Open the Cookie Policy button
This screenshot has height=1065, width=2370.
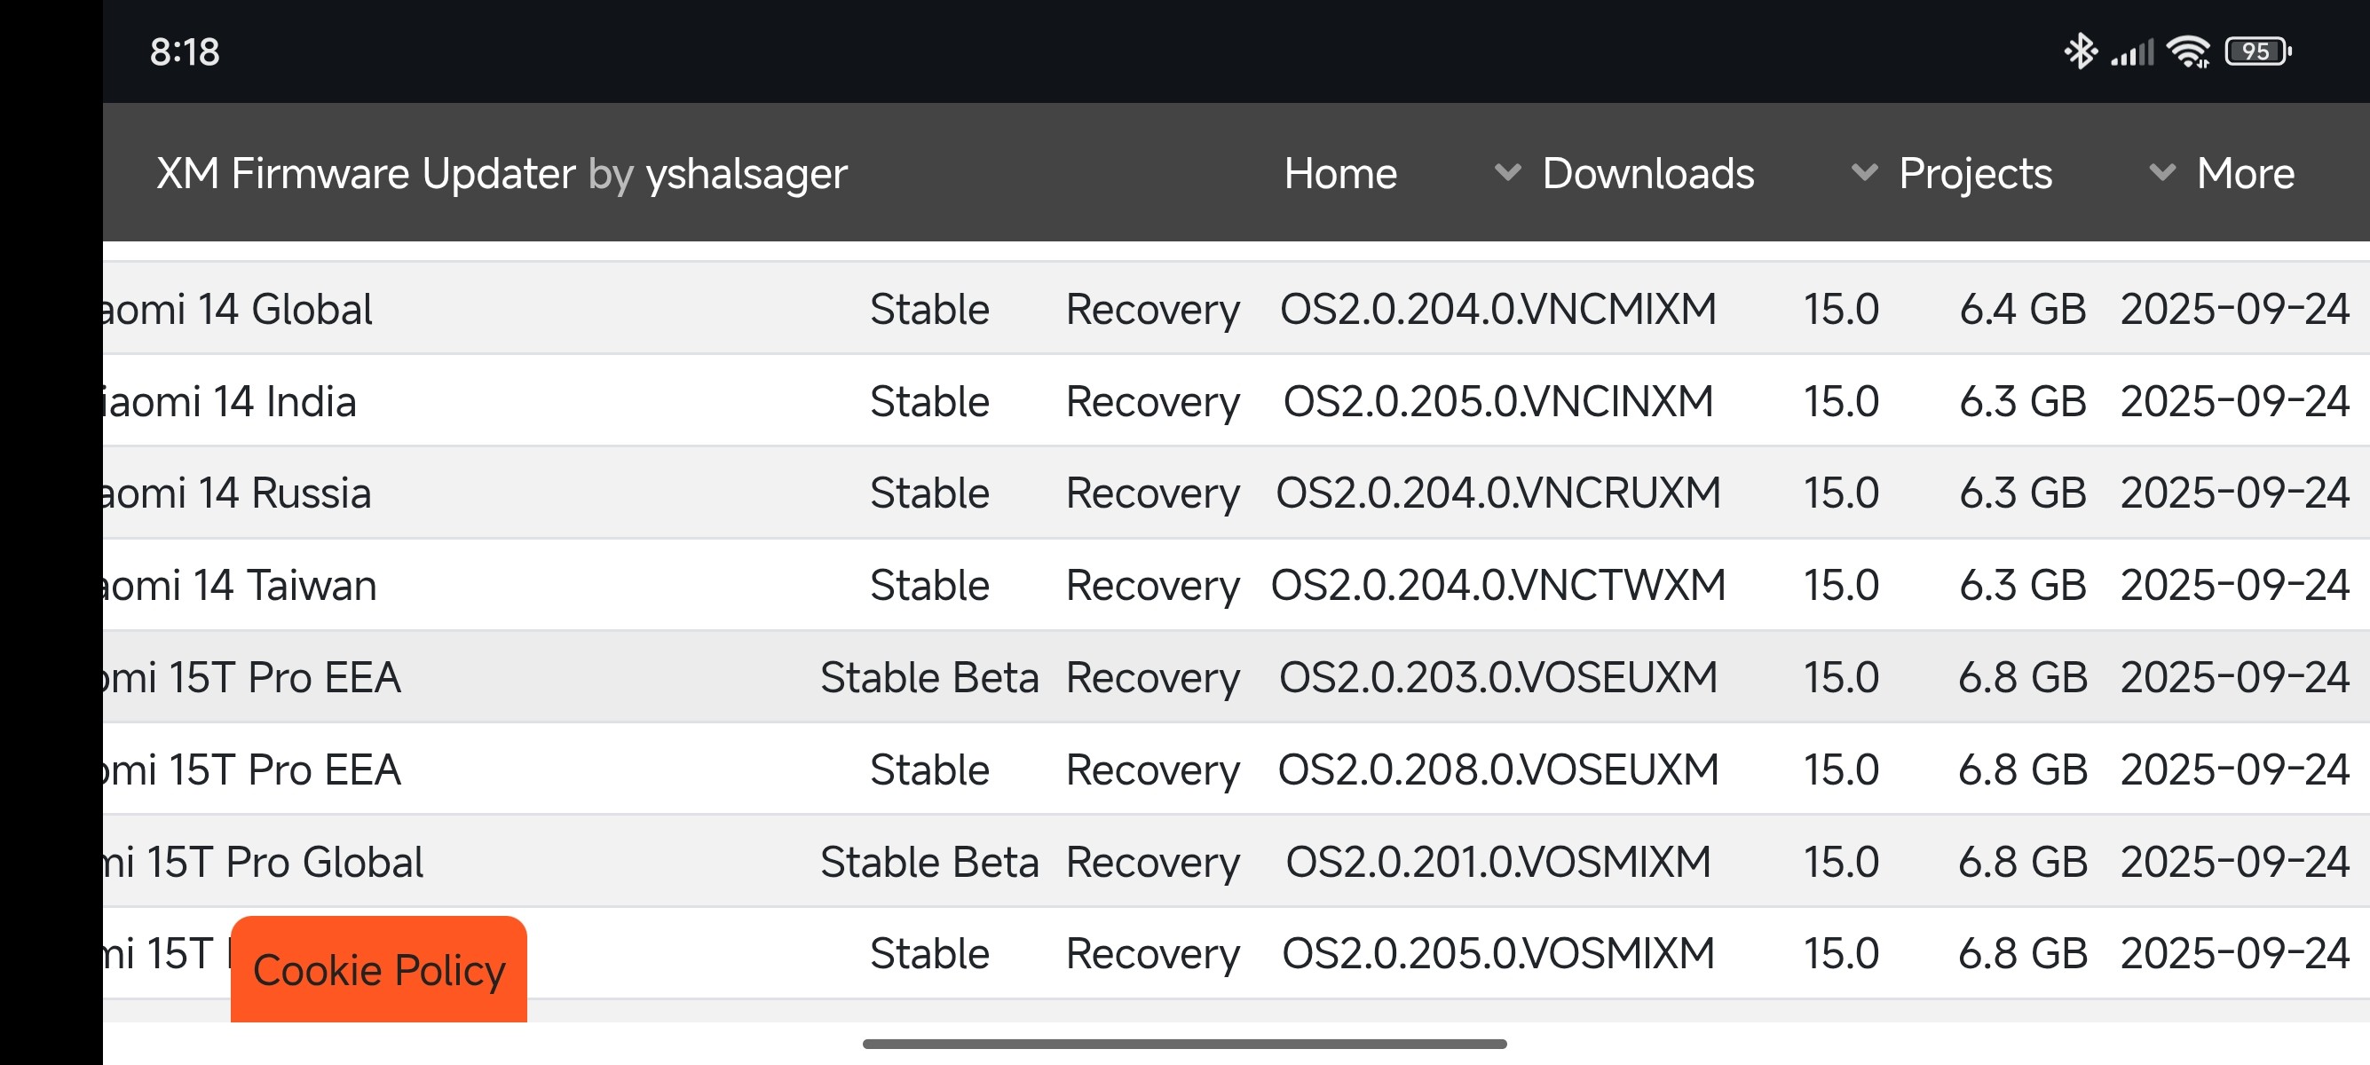click(378, 969)
